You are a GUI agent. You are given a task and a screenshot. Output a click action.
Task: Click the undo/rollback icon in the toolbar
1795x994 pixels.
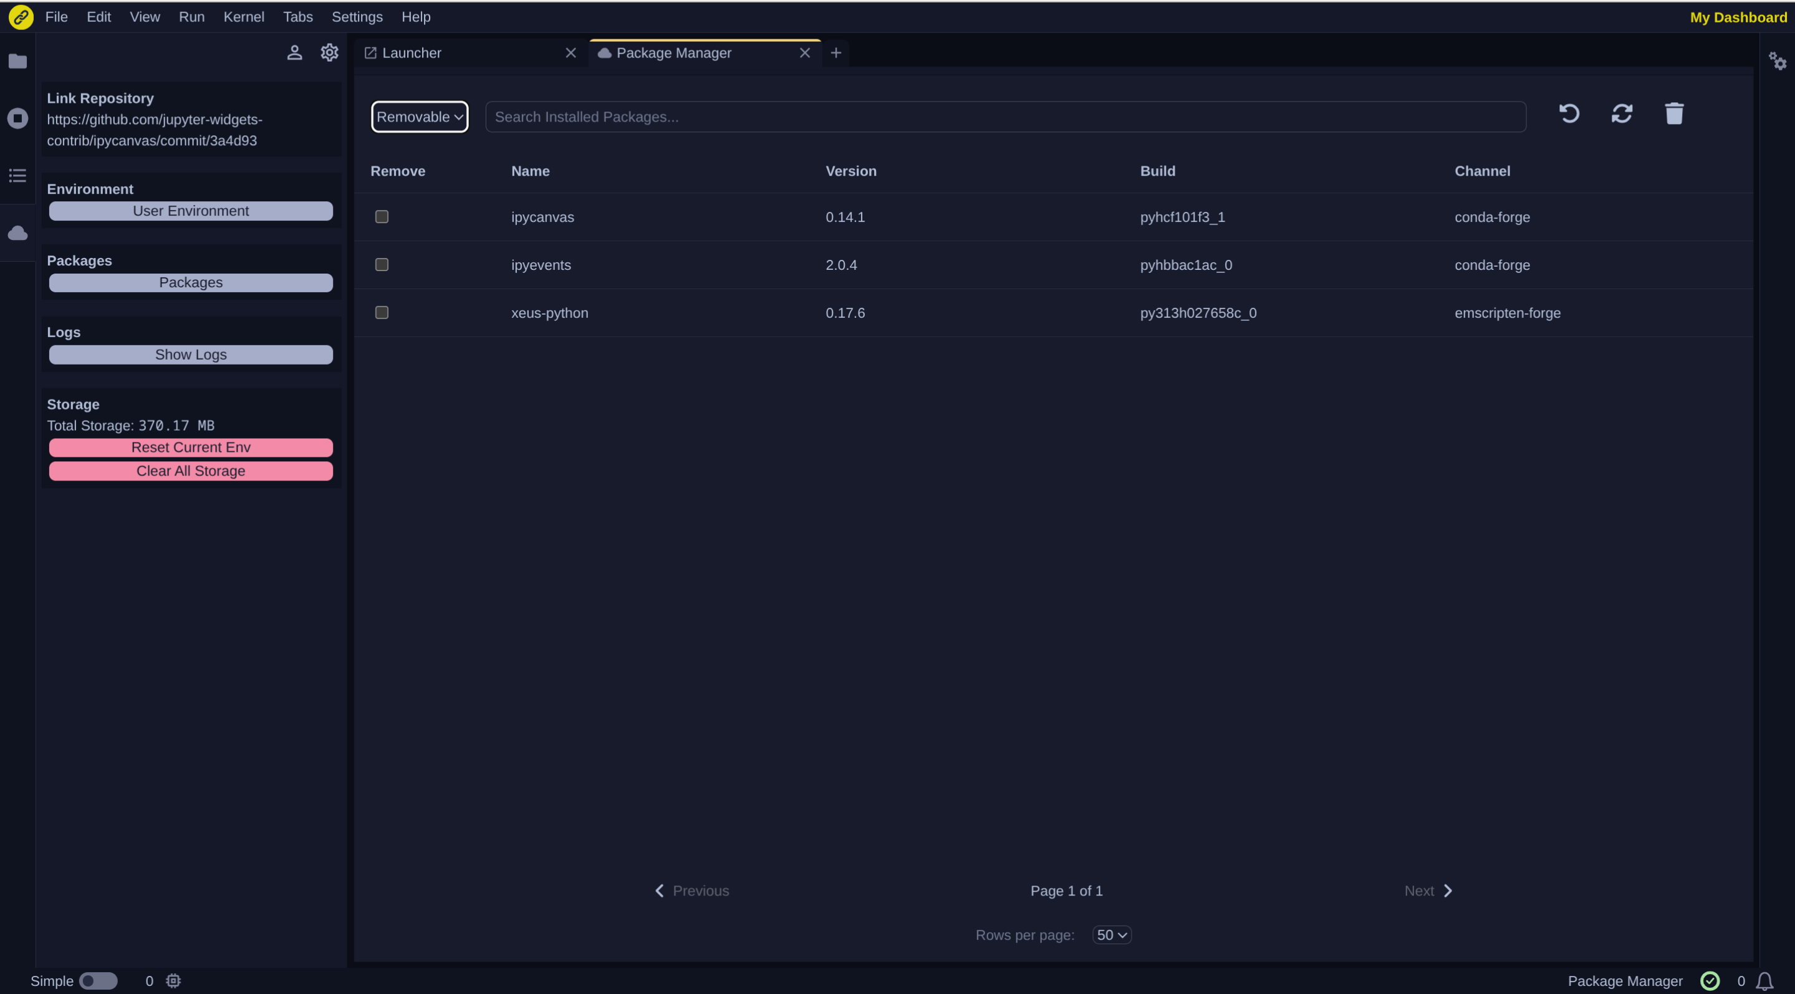point(1569,113)
